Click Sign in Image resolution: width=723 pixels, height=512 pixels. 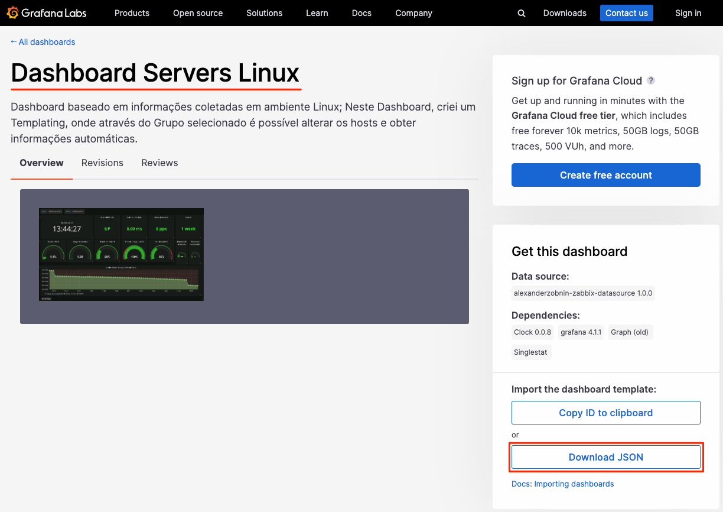pyautogui.click(x=688, y=12)
